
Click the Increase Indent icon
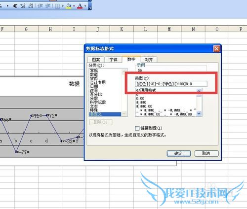point(48,6)
